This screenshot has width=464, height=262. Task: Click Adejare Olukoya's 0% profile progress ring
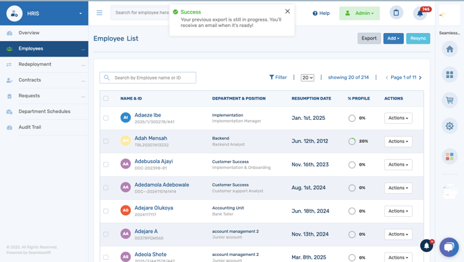(x=351, y=211)
